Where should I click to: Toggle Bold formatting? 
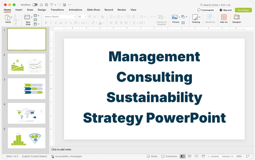(46, 23)
